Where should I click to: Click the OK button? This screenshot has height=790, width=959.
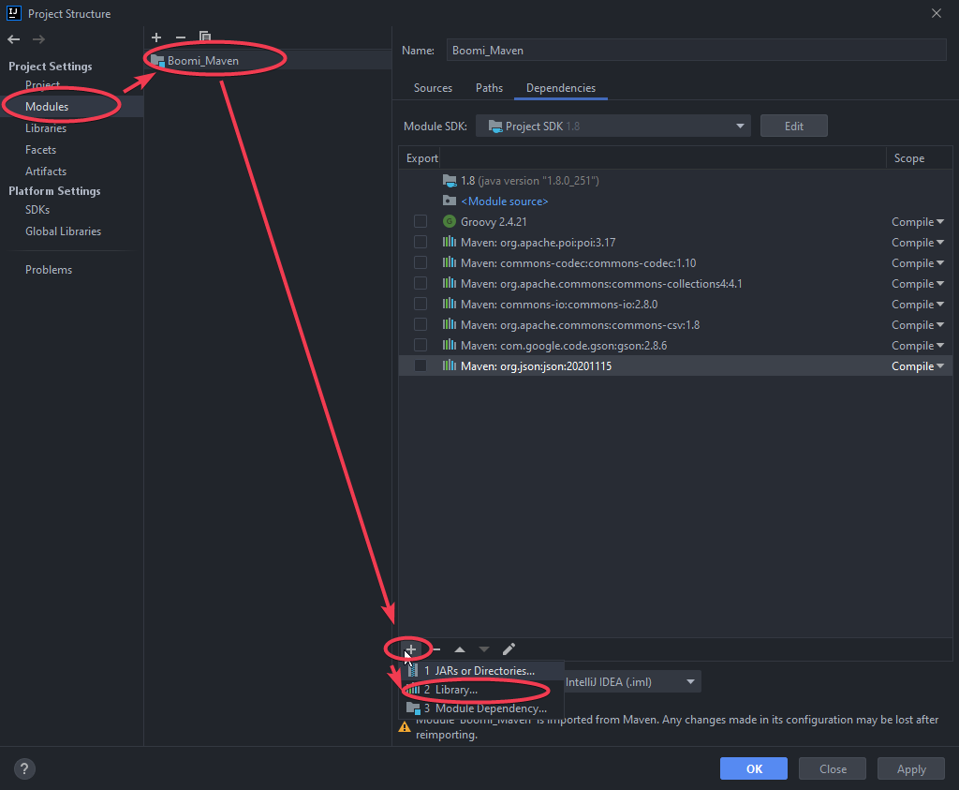tap(754, 768)
